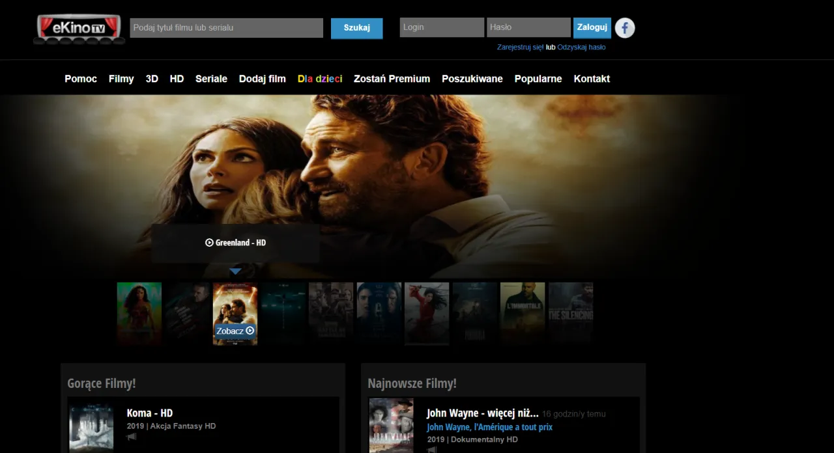Open the Kontakt menu item
Screen dimensions: 834x453
(x=592, y=79)
